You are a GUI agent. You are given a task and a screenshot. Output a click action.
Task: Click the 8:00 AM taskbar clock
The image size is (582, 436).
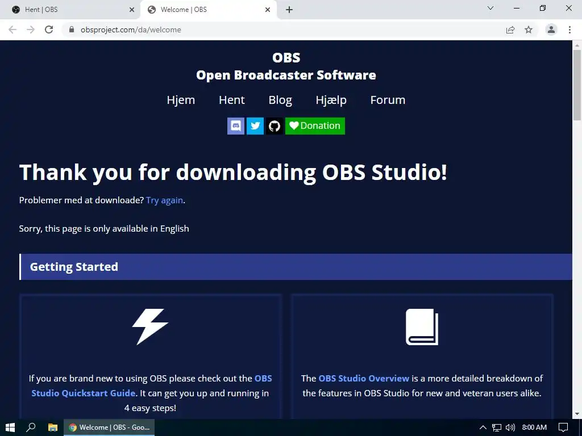coord(534,427)
